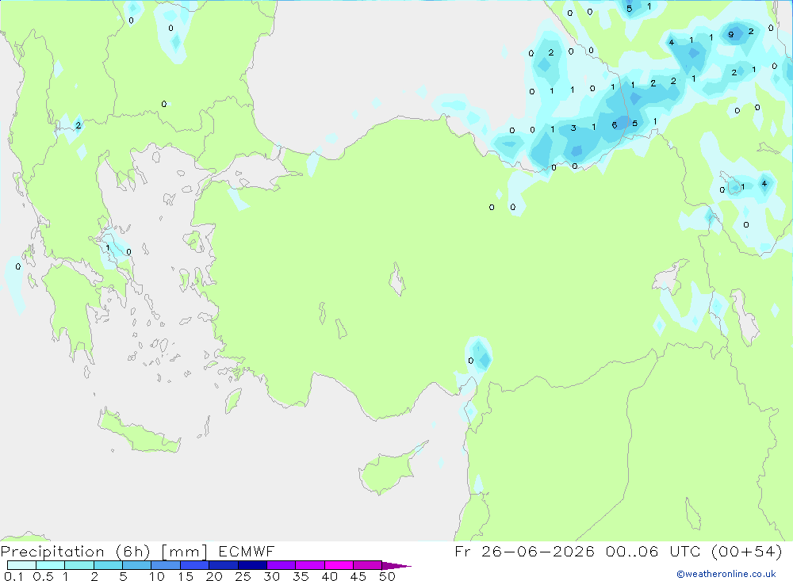The image size is (793, 581).
Task: Click the legend label "40"
Action: click(330, 576)
